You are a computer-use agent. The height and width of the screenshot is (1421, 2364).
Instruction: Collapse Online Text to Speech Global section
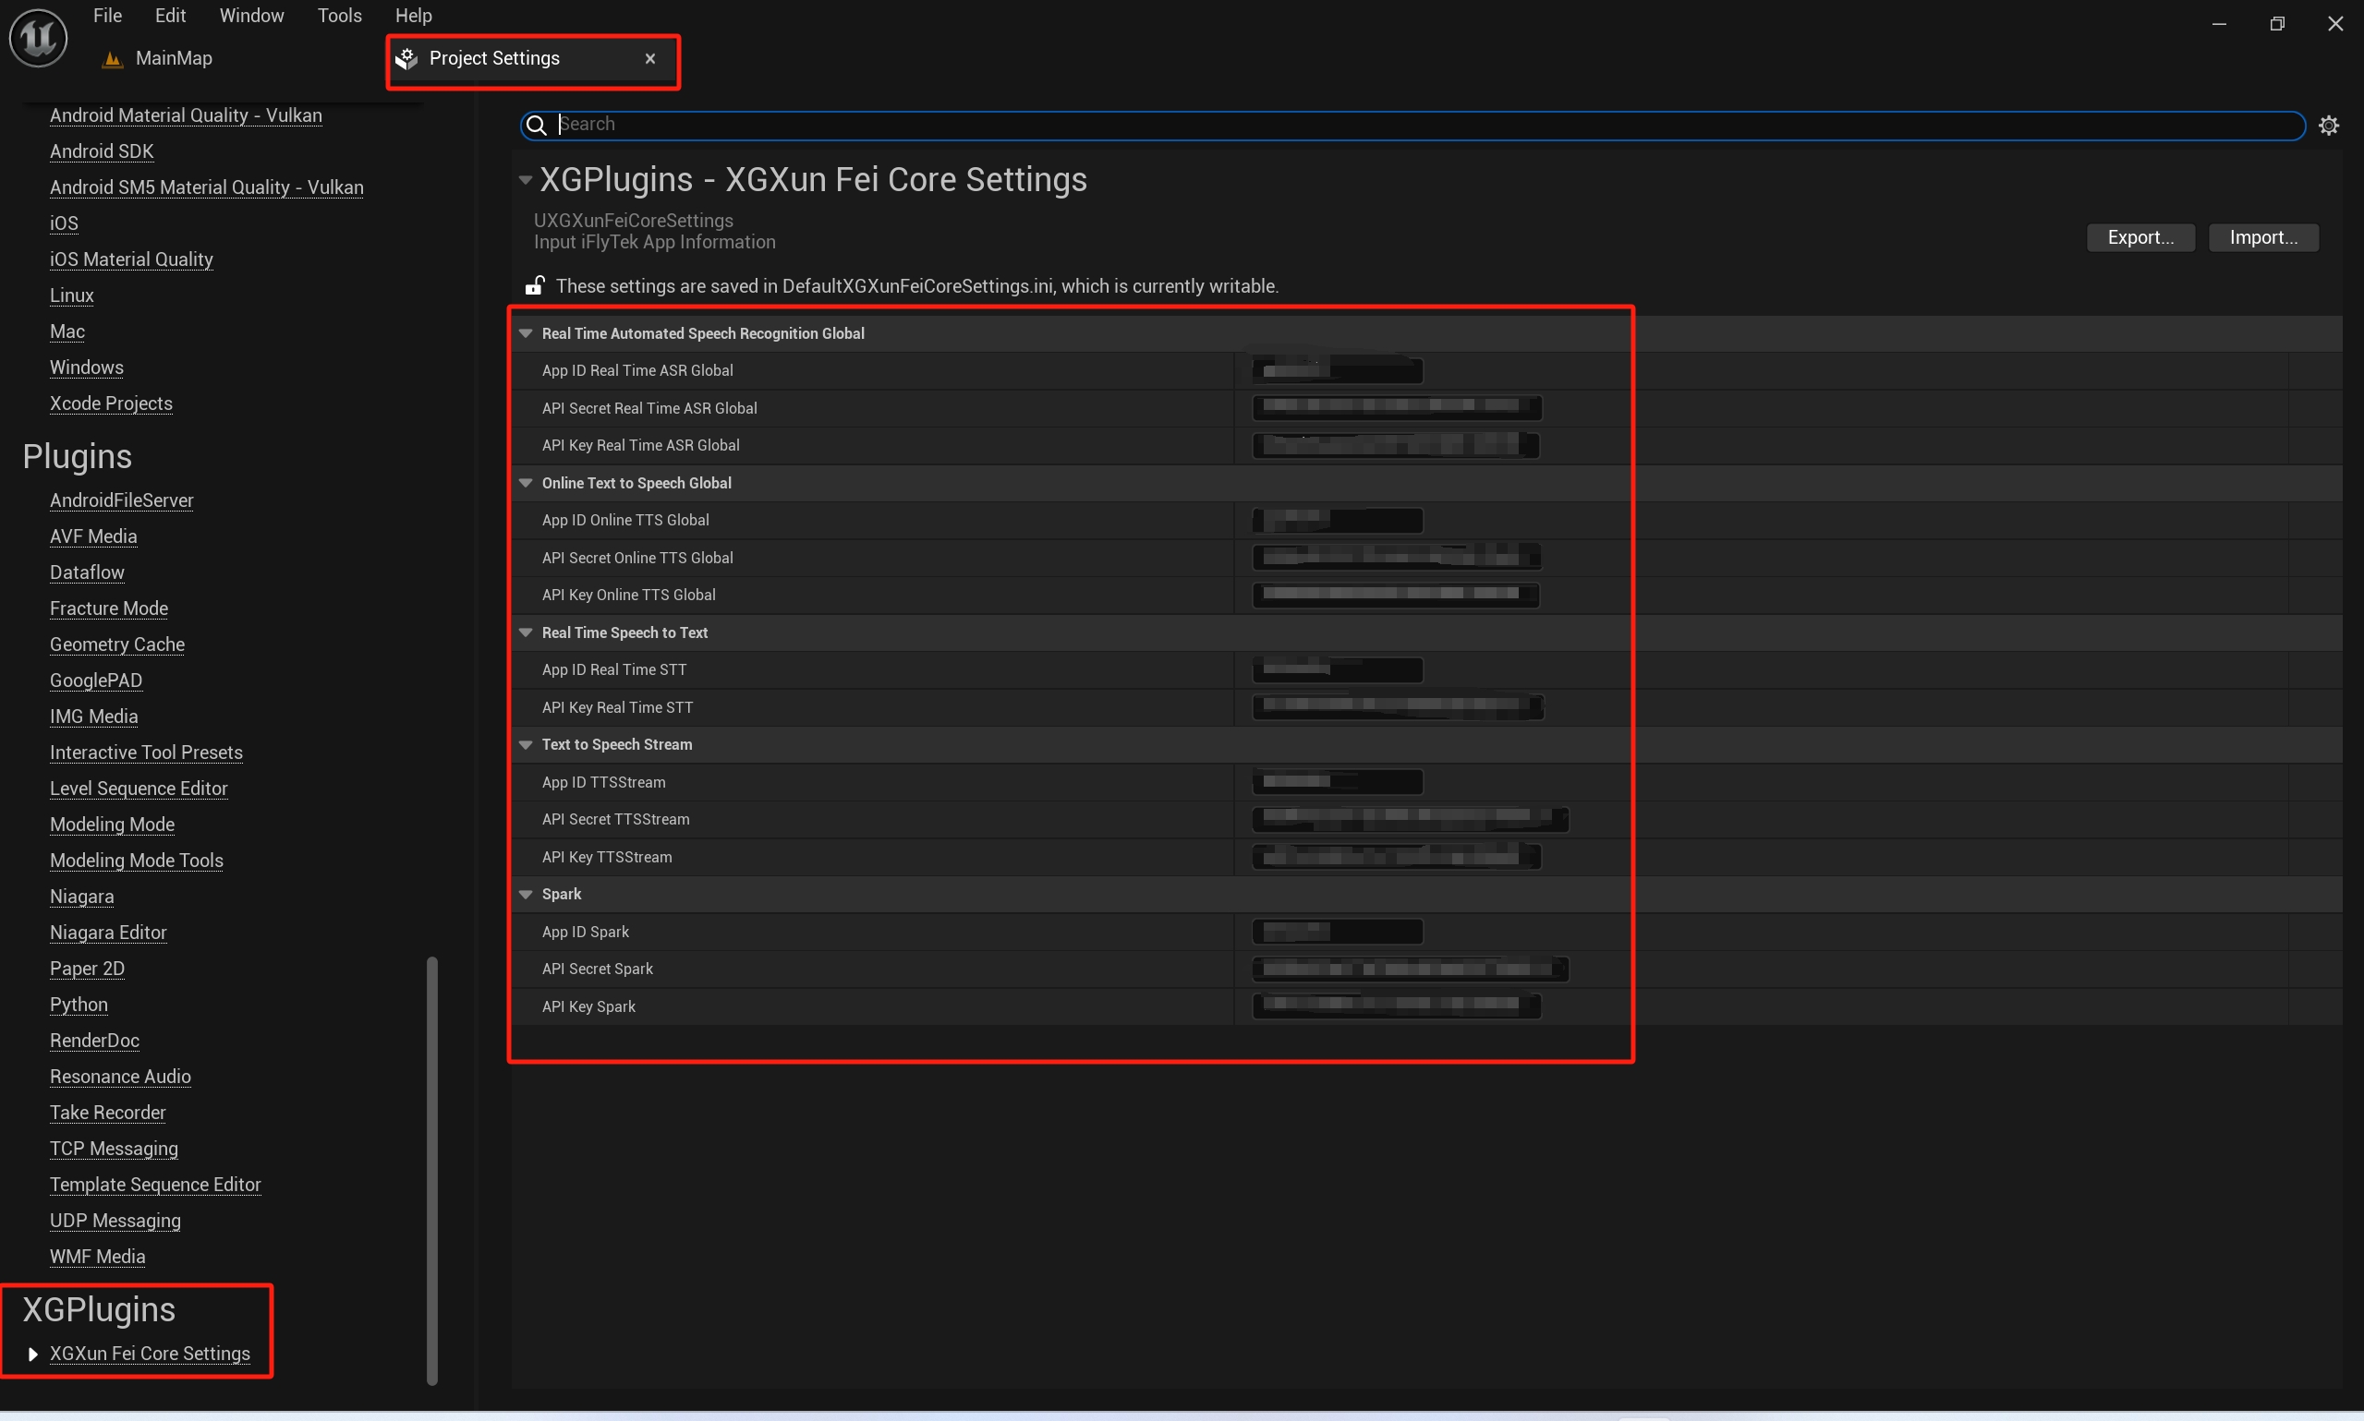526,484
